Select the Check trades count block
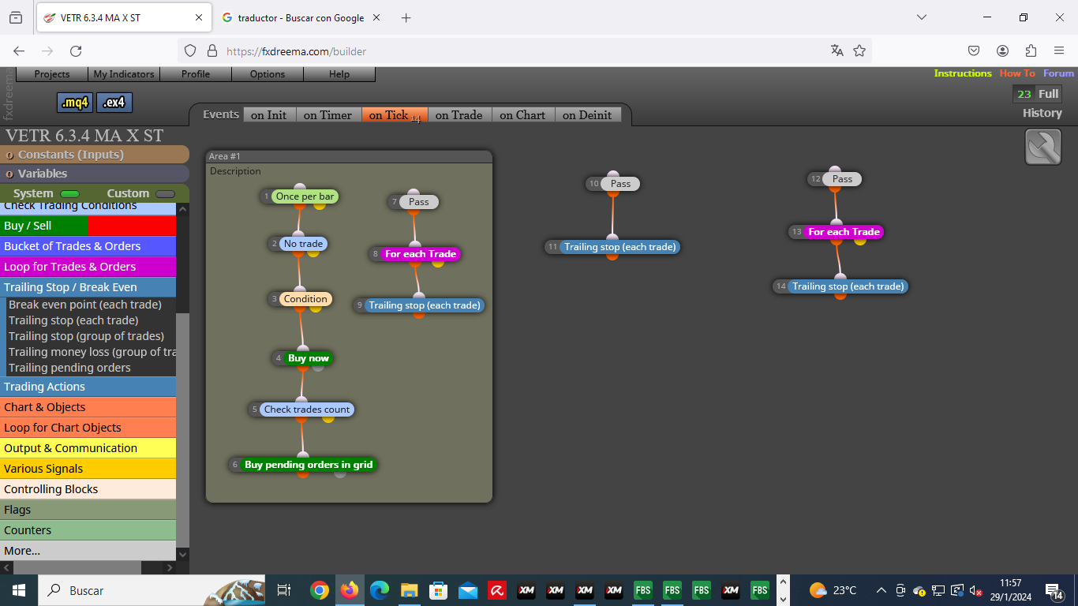Image resolution: width=1078 pixels, height=606 pixels. click(x=307, y=410)
